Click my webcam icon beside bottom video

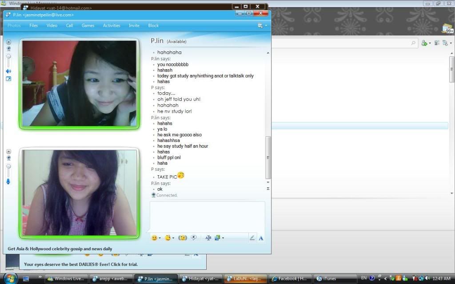tap(8, 158)
